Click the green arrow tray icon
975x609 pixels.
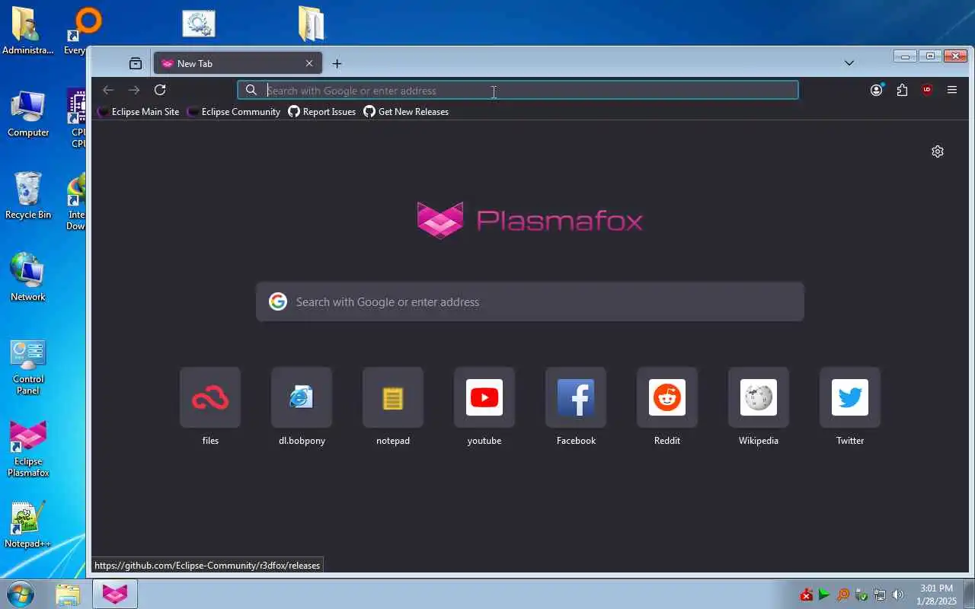(824, 595)
